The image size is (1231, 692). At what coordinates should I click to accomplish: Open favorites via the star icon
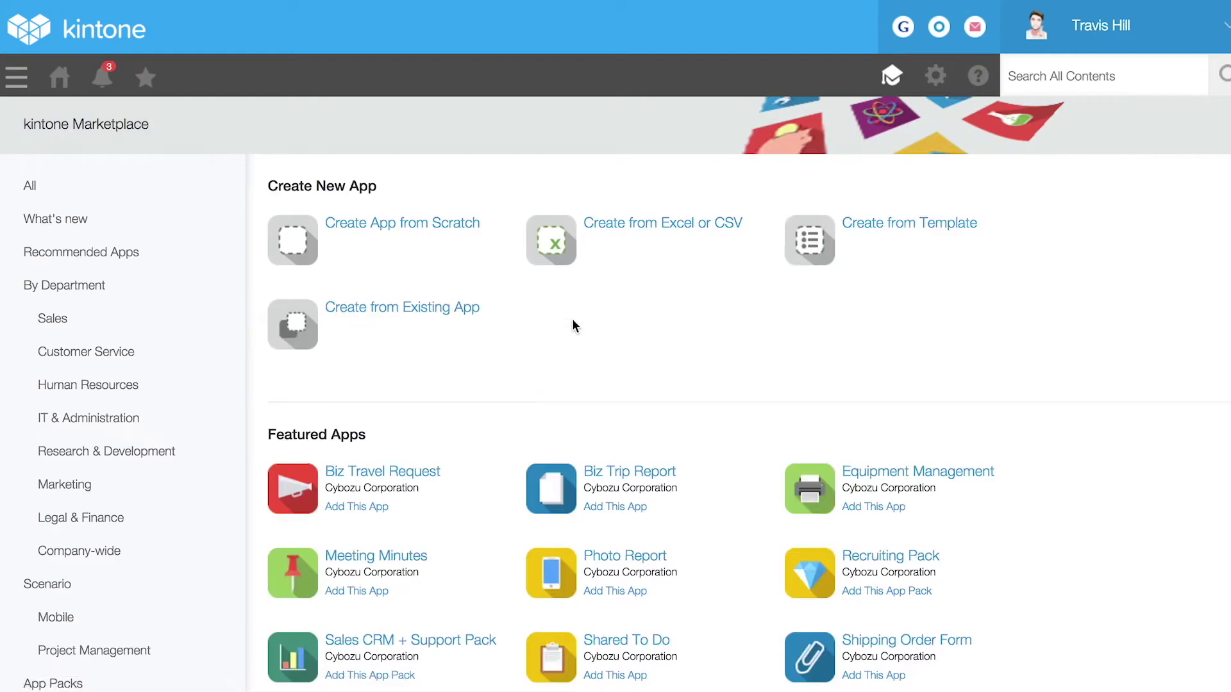point(145,77)
